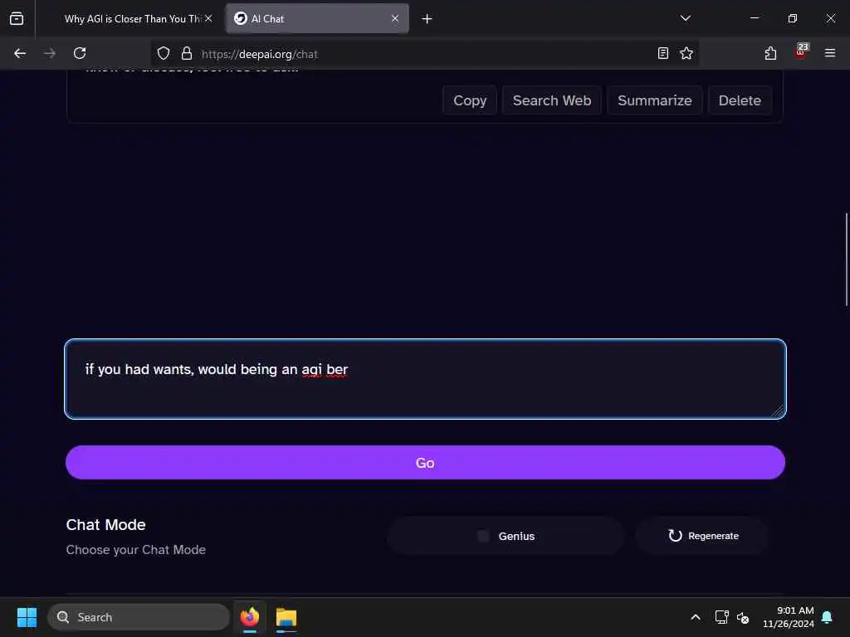Click the Delete button
The height and width of the screenshot is (637, 850).
tap(740, 100)
